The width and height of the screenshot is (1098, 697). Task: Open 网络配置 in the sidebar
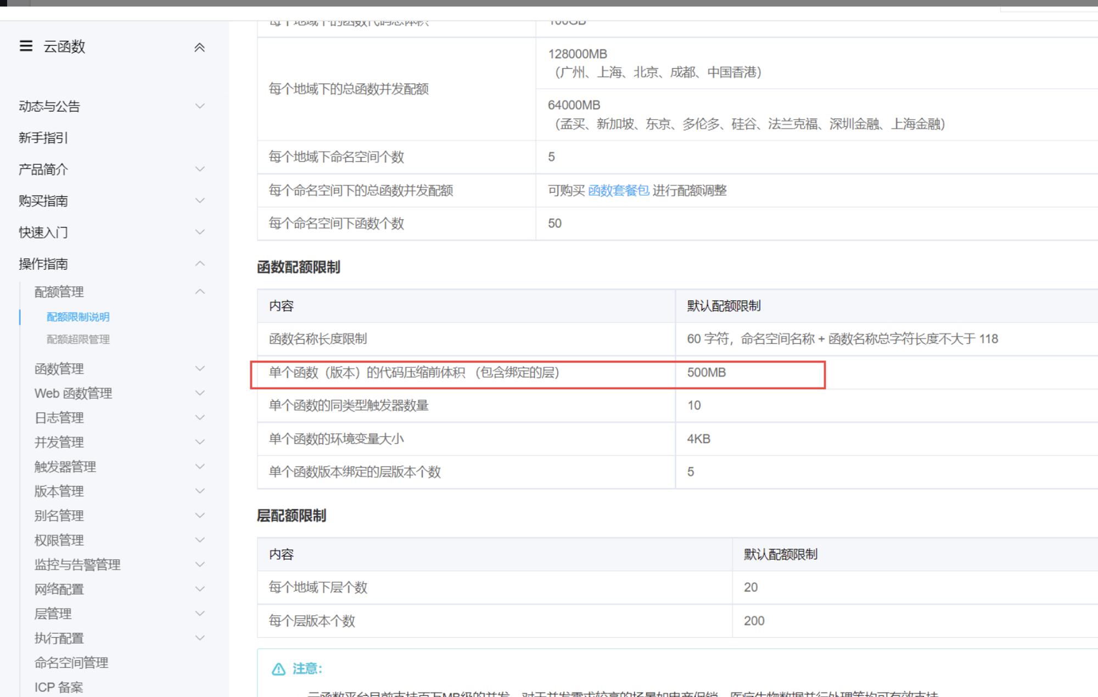point(59,589)
